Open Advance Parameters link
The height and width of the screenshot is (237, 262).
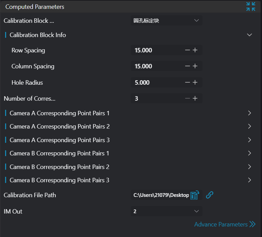click(225, 224)
